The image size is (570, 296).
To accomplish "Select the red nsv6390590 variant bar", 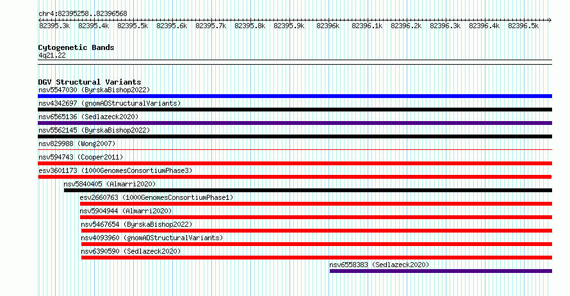I will coord(316,258).
